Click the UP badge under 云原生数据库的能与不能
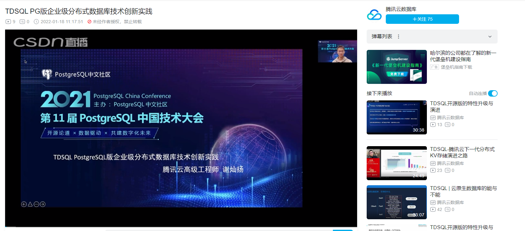Screen dimensions: 525x231 click(433, 202)
